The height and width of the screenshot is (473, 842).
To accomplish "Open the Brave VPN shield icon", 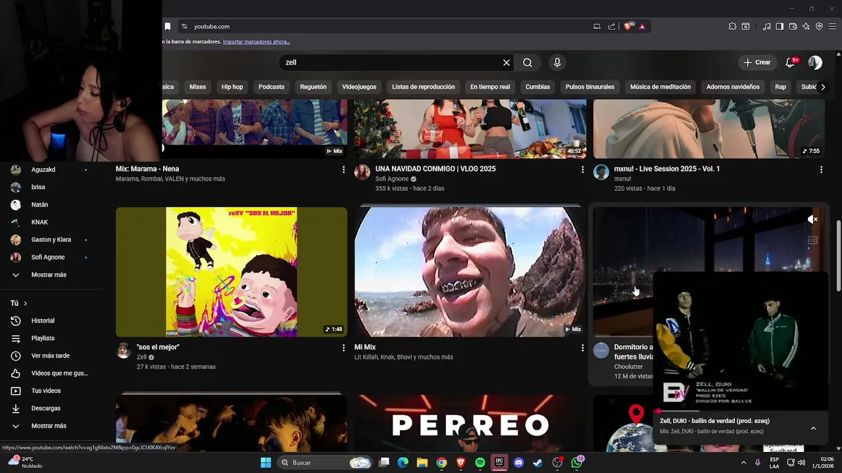I will (819, 26).
